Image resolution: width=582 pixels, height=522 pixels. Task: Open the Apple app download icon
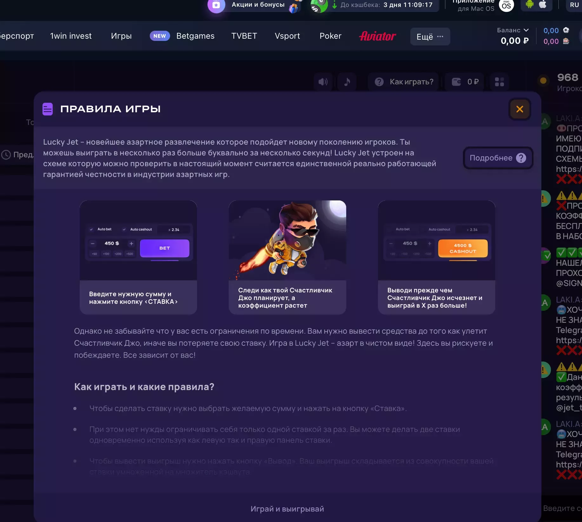pyautogui.click(x=543, y=4)
